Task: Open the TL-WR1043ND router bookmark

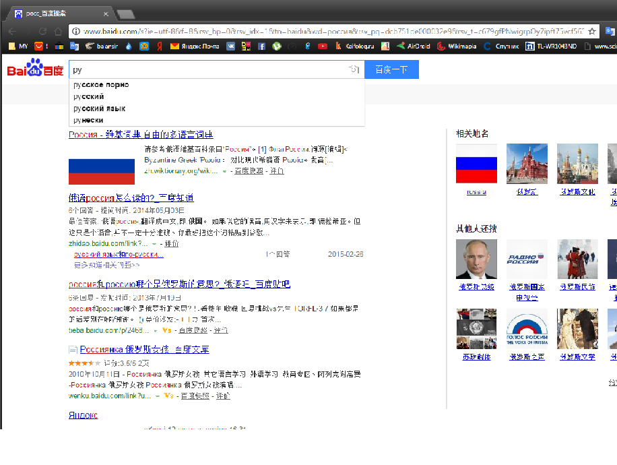Action: (551, 46)
